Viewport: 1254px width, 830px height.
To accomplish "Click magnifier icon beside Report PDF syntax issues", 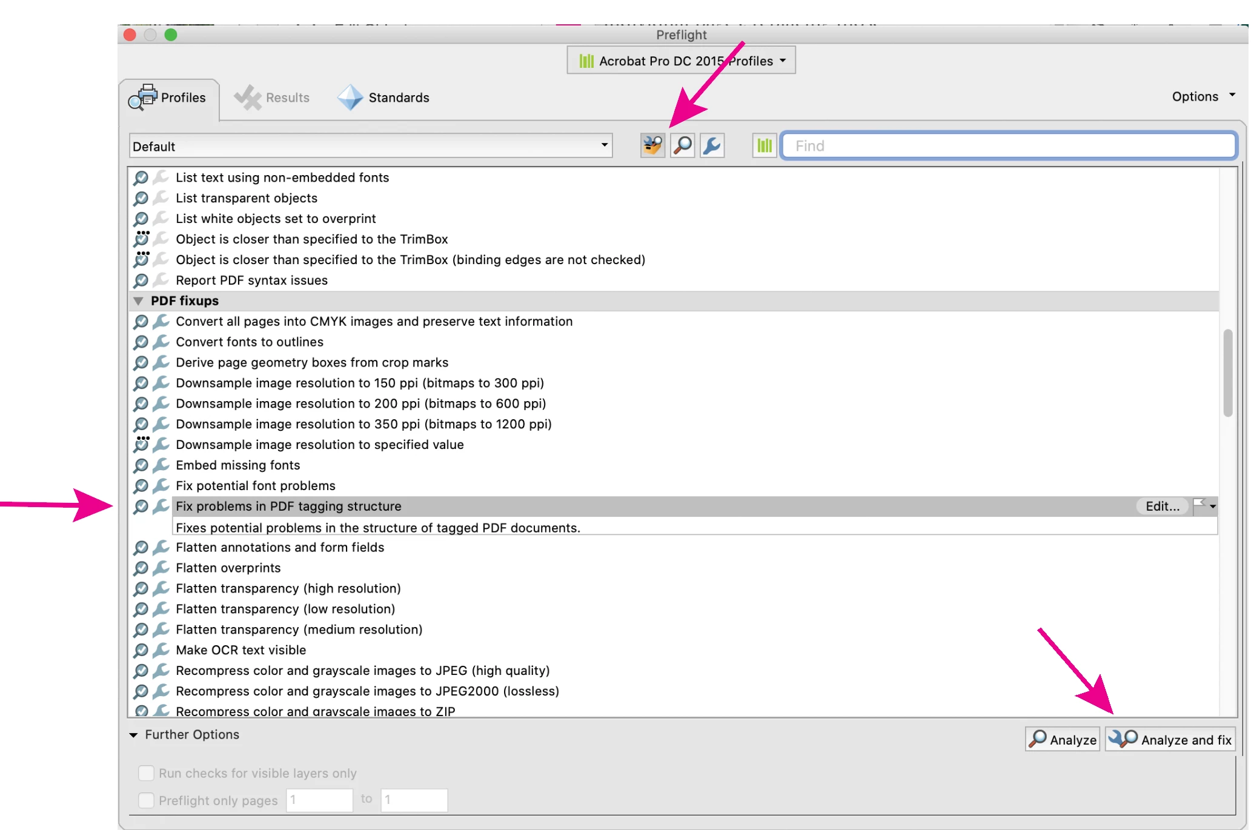I will pos(141,281).
